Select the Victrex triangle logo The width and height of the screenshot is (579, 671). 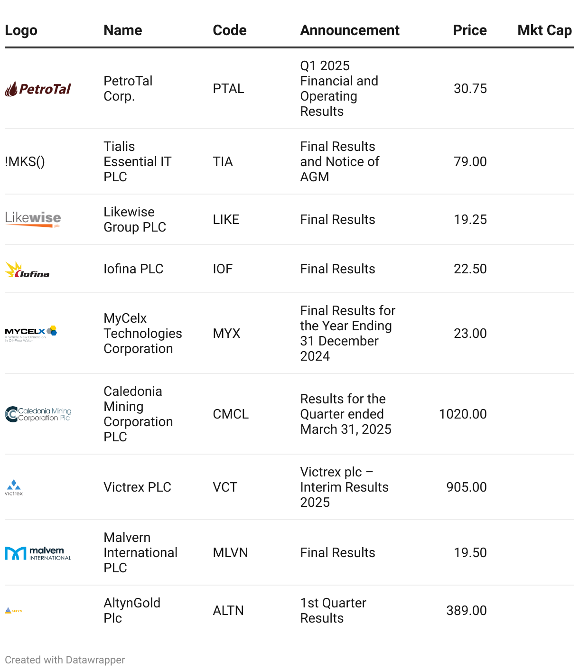click(14, 487)
